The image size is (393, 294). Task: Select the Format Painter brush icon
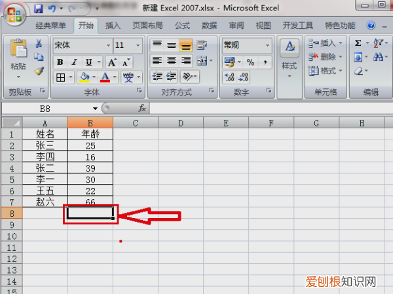39,71
